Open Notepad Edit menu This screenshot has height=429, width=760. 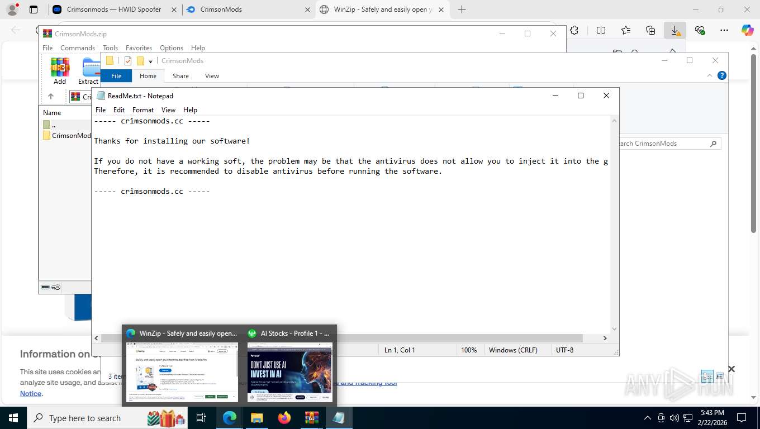pyautogui.click(x=119, y=110)
